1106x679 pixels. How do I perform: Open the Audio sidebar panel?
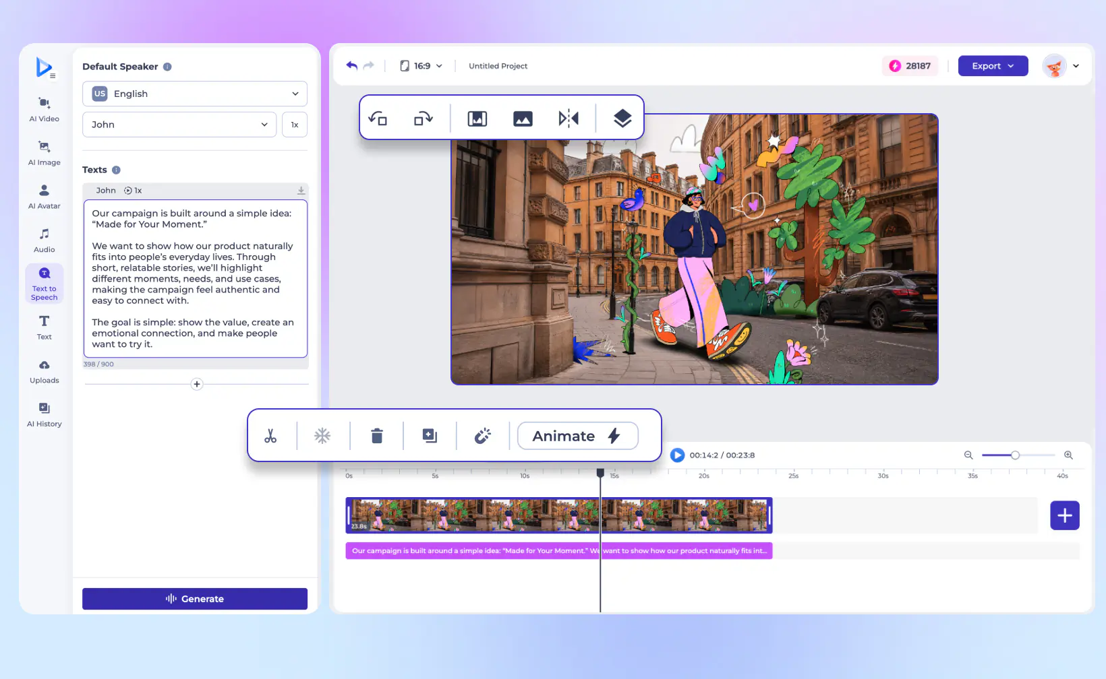point(45,240)
